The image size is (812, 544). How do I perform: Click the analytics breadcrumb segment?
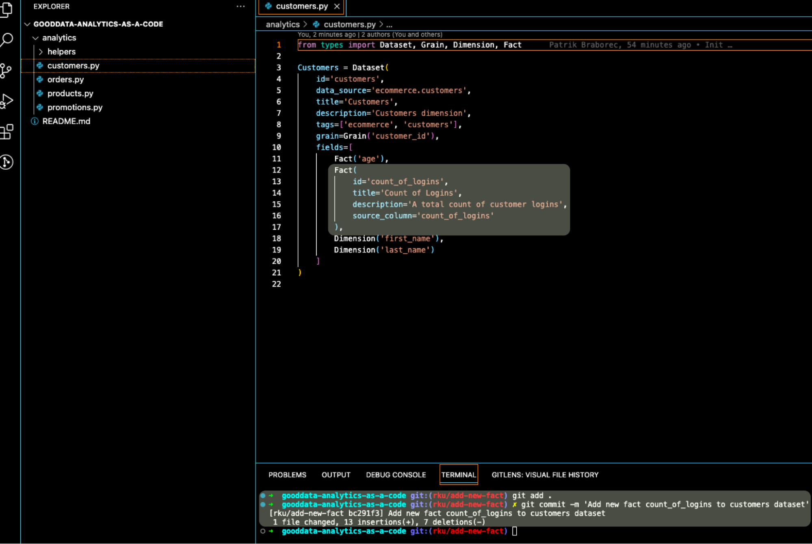282,24
